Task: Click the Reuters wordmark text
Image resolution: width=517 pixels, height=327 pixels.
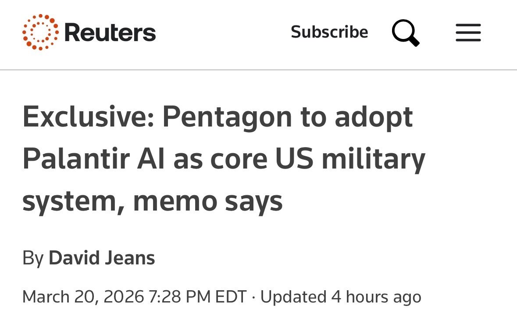Action: click(110, 33)
